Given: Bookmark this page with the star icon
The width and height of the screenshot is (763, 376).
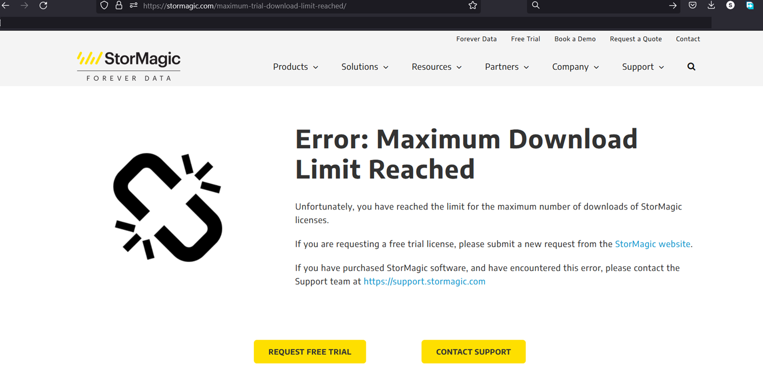Looking at the screenshot, I should coord(473,5).
